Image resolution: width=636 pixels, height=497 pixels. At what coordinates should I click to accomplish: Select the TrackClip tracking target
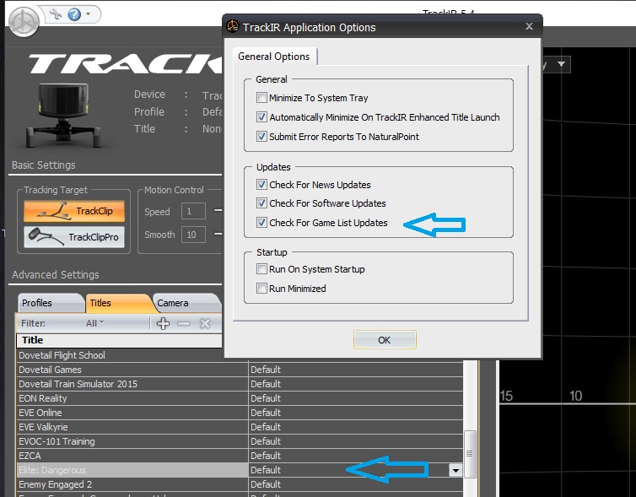click(x=74, y=211)
